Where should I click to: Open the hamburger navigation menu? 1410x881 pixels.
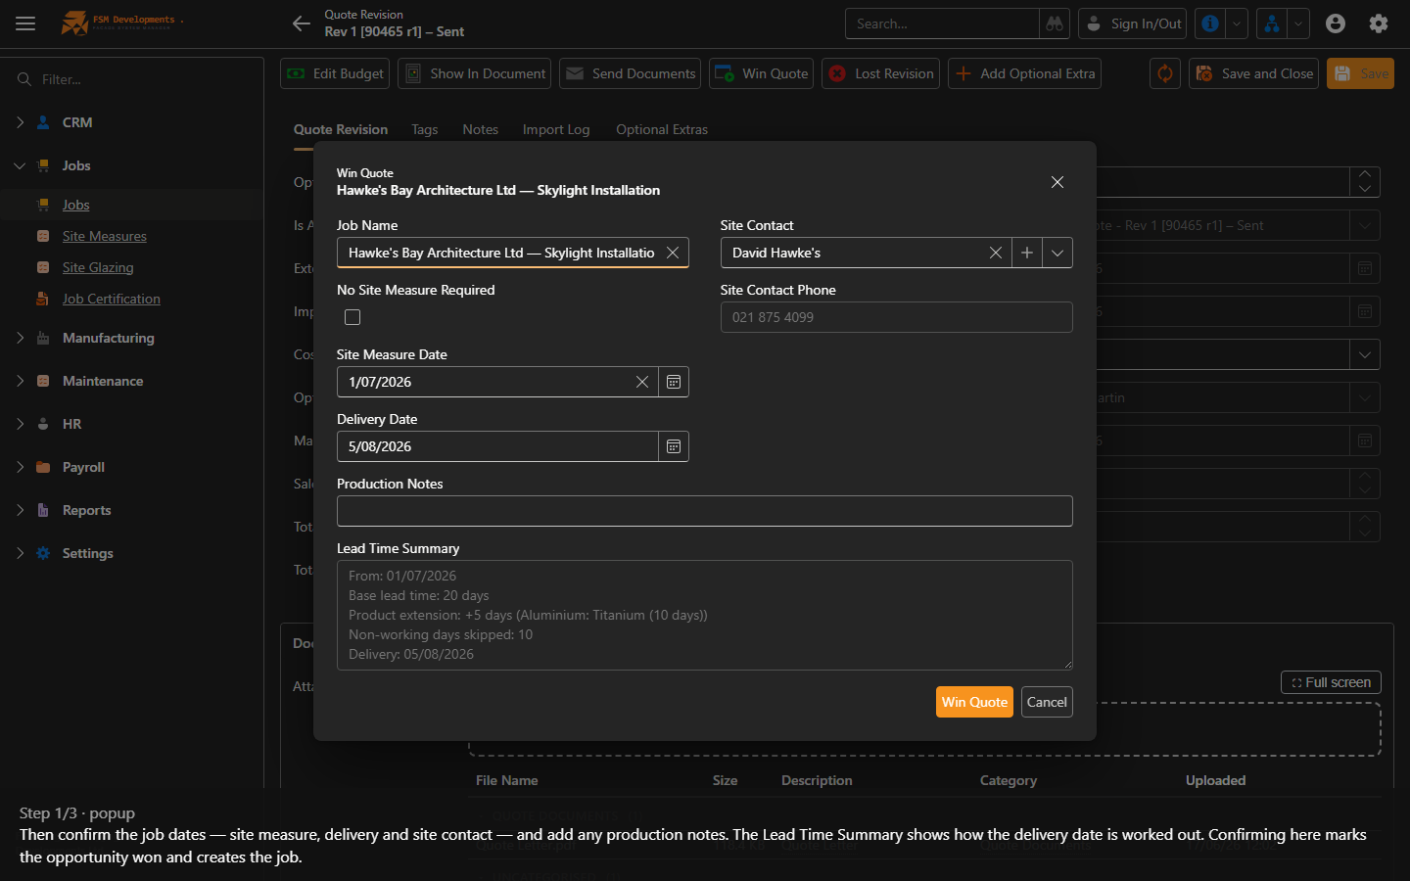25,23
